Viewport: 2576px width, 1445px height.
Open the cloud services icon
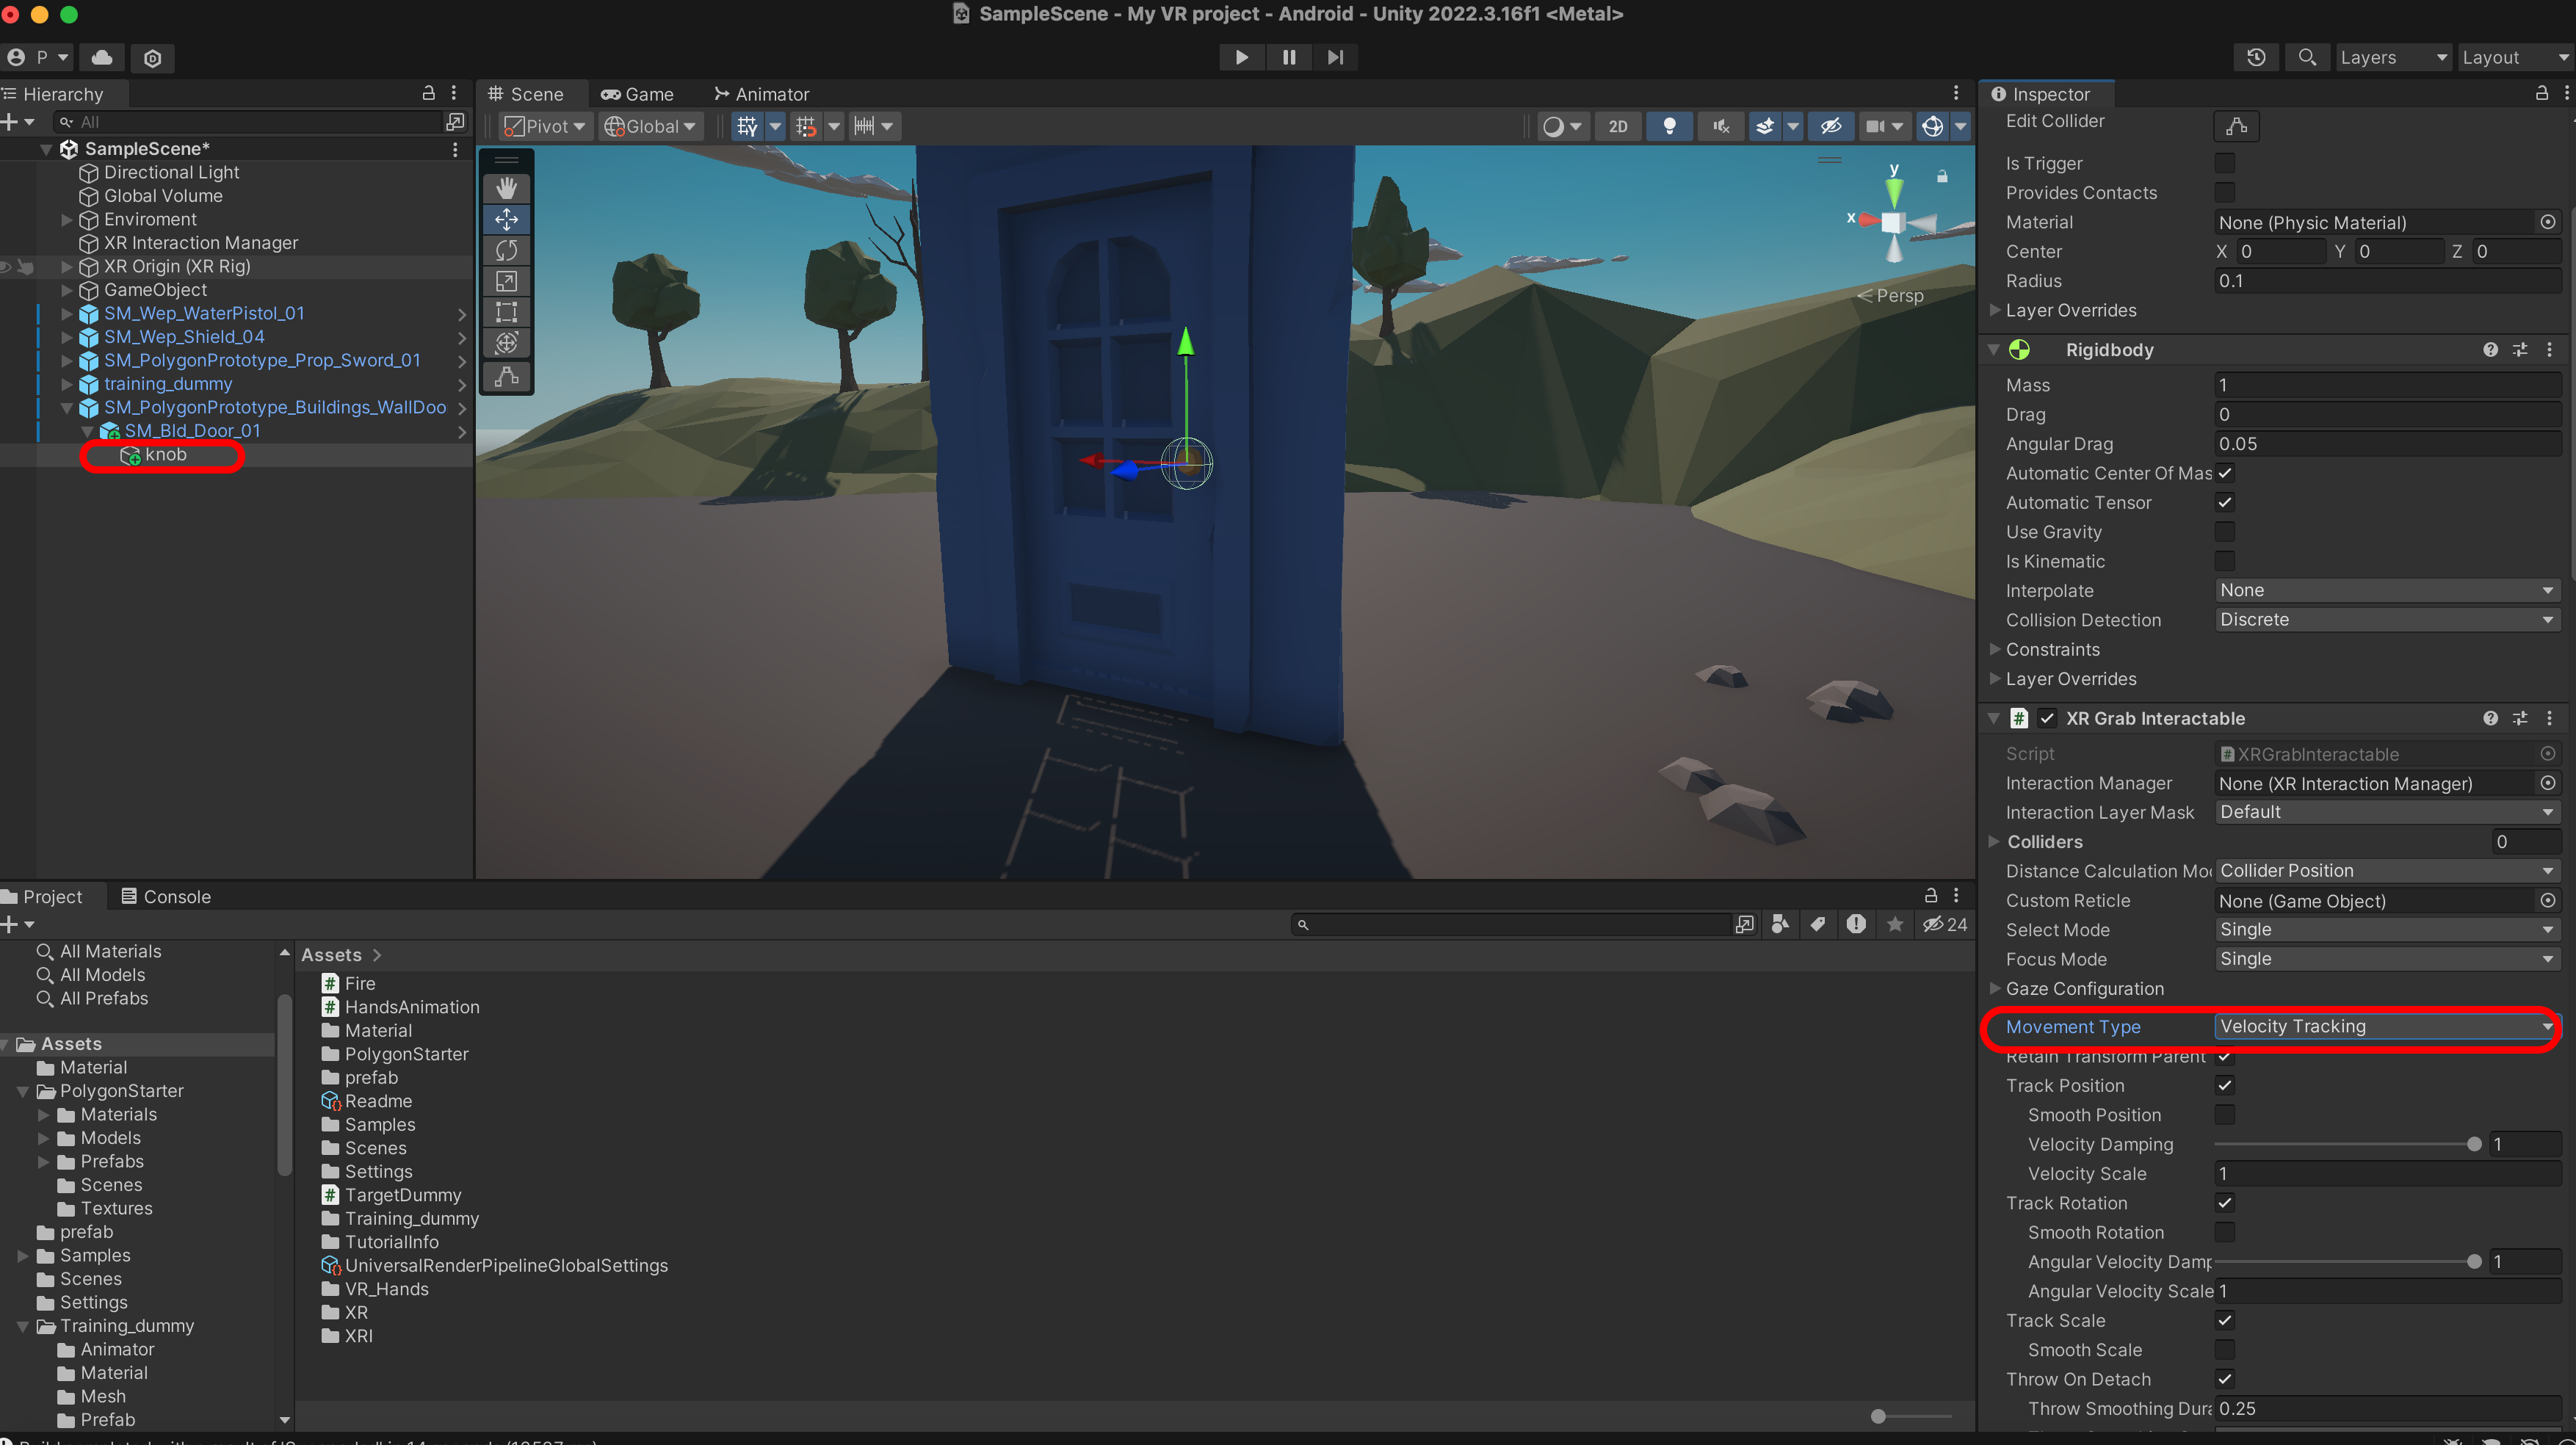coord(102,57)
